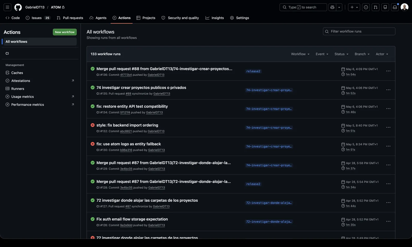Click the failed status icon for CI #132
This screenshot has height=247, width=412.
(93, 125)
